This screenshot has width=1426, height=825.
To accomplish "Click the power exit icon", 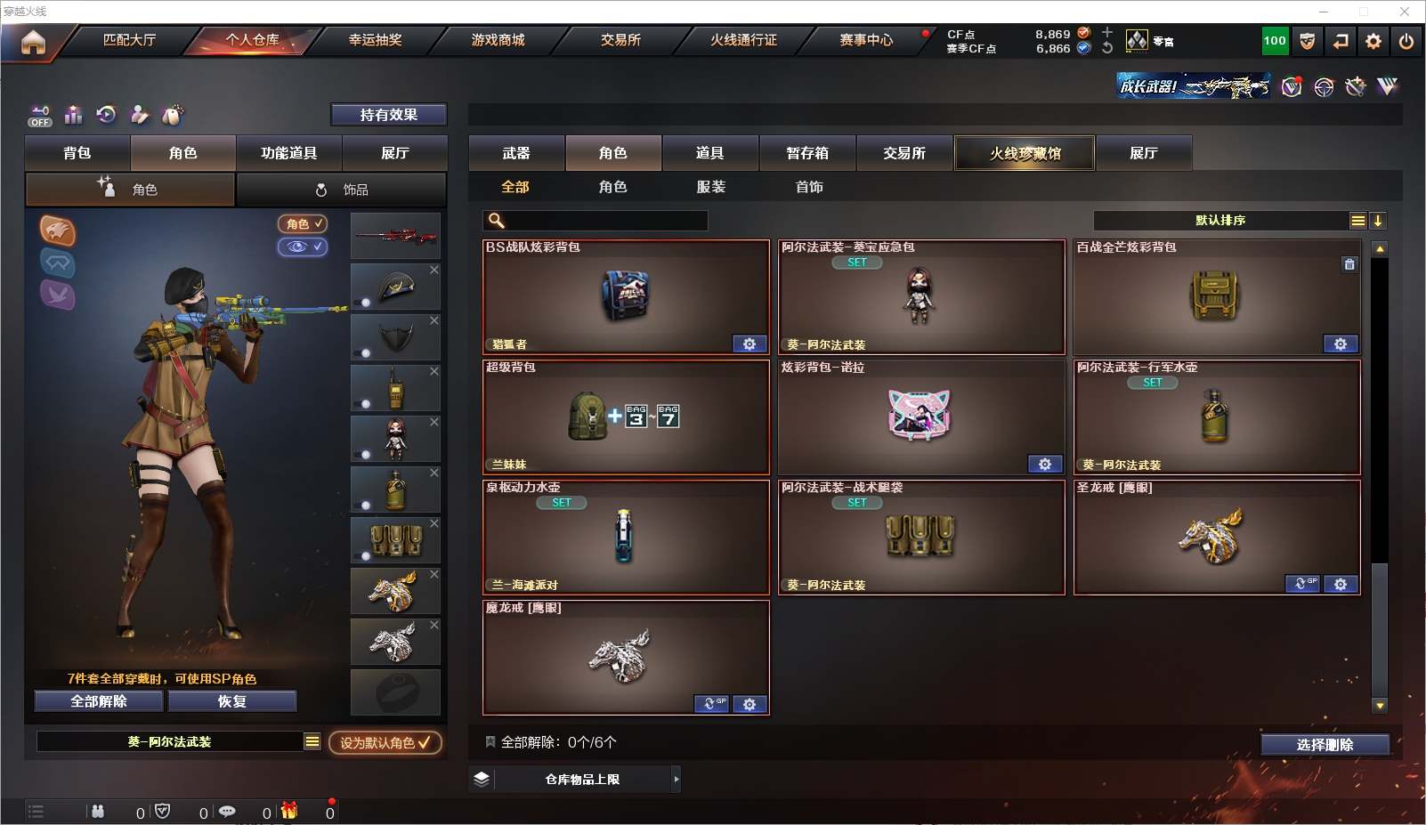I will click(x=1406, y=41).
